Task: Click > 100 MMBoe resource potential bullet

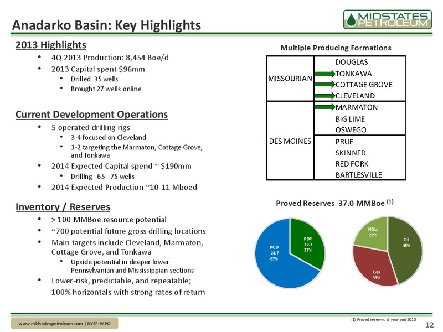Action: pyautogui.click(x=109, y=220)
